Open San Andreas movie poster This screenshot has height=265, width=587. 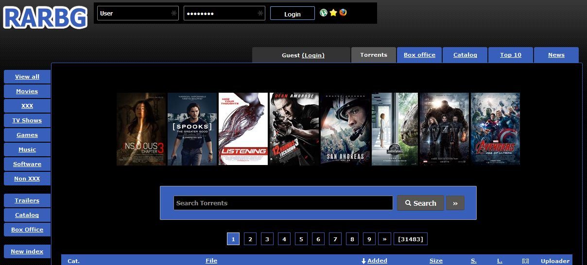coord(345,129)
